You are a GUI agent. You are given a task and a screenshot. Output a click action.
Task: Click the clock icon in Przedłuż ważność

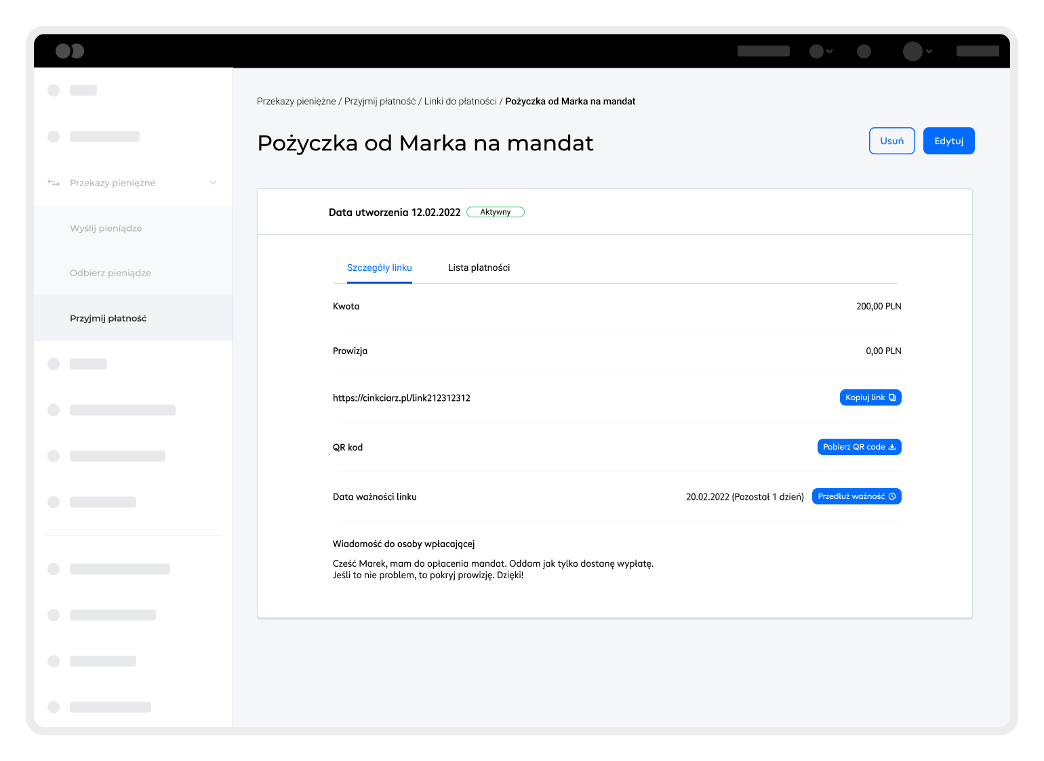[892, 496]
